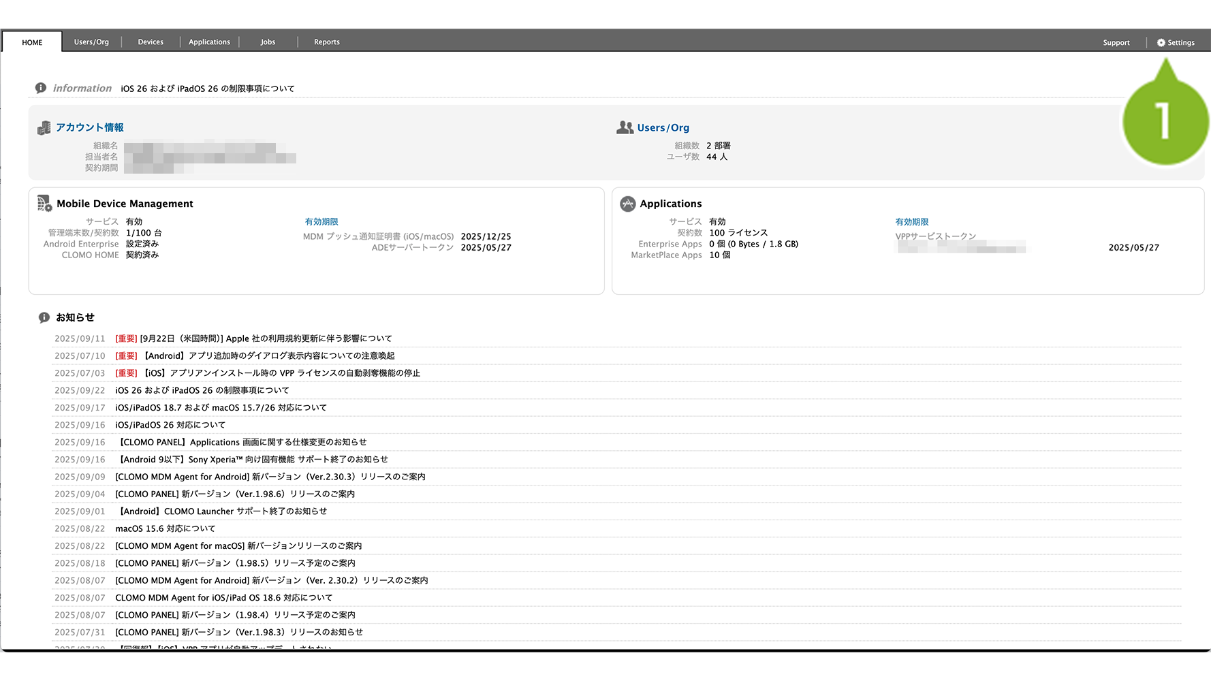Open the アカウント情報 heading link
1211x681 pixels.
[90, 127]
